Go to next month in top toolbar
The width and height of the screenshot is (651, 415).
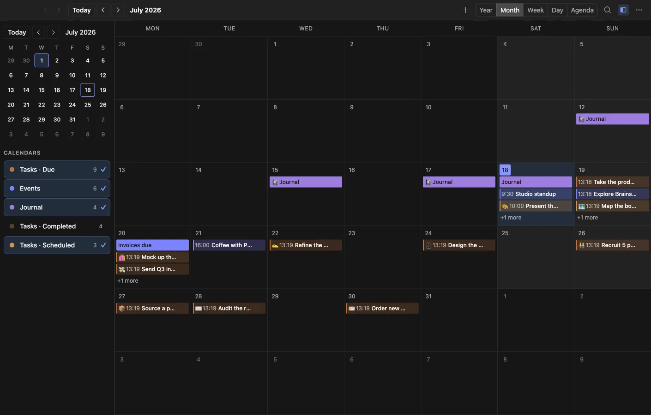(x=118, y=10)
